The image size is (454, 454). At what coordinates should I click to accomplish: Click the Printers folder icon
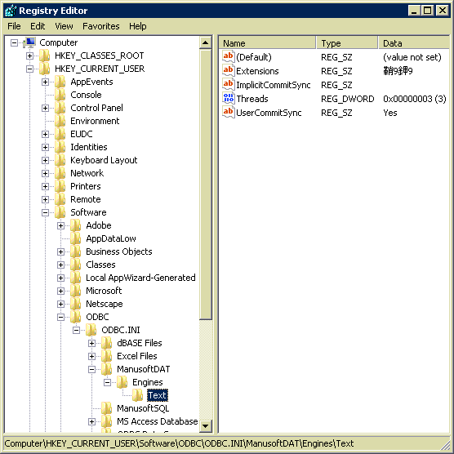pyautogui.click(x=60, y=186)
